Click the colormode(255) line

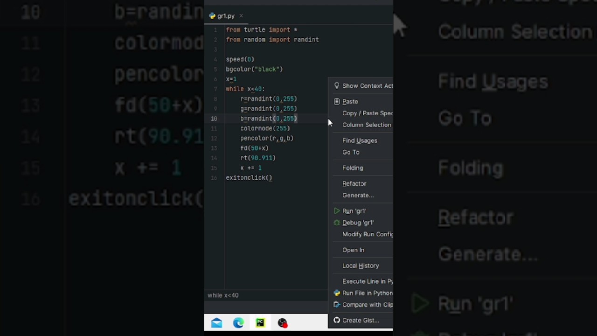pos(265,128)
